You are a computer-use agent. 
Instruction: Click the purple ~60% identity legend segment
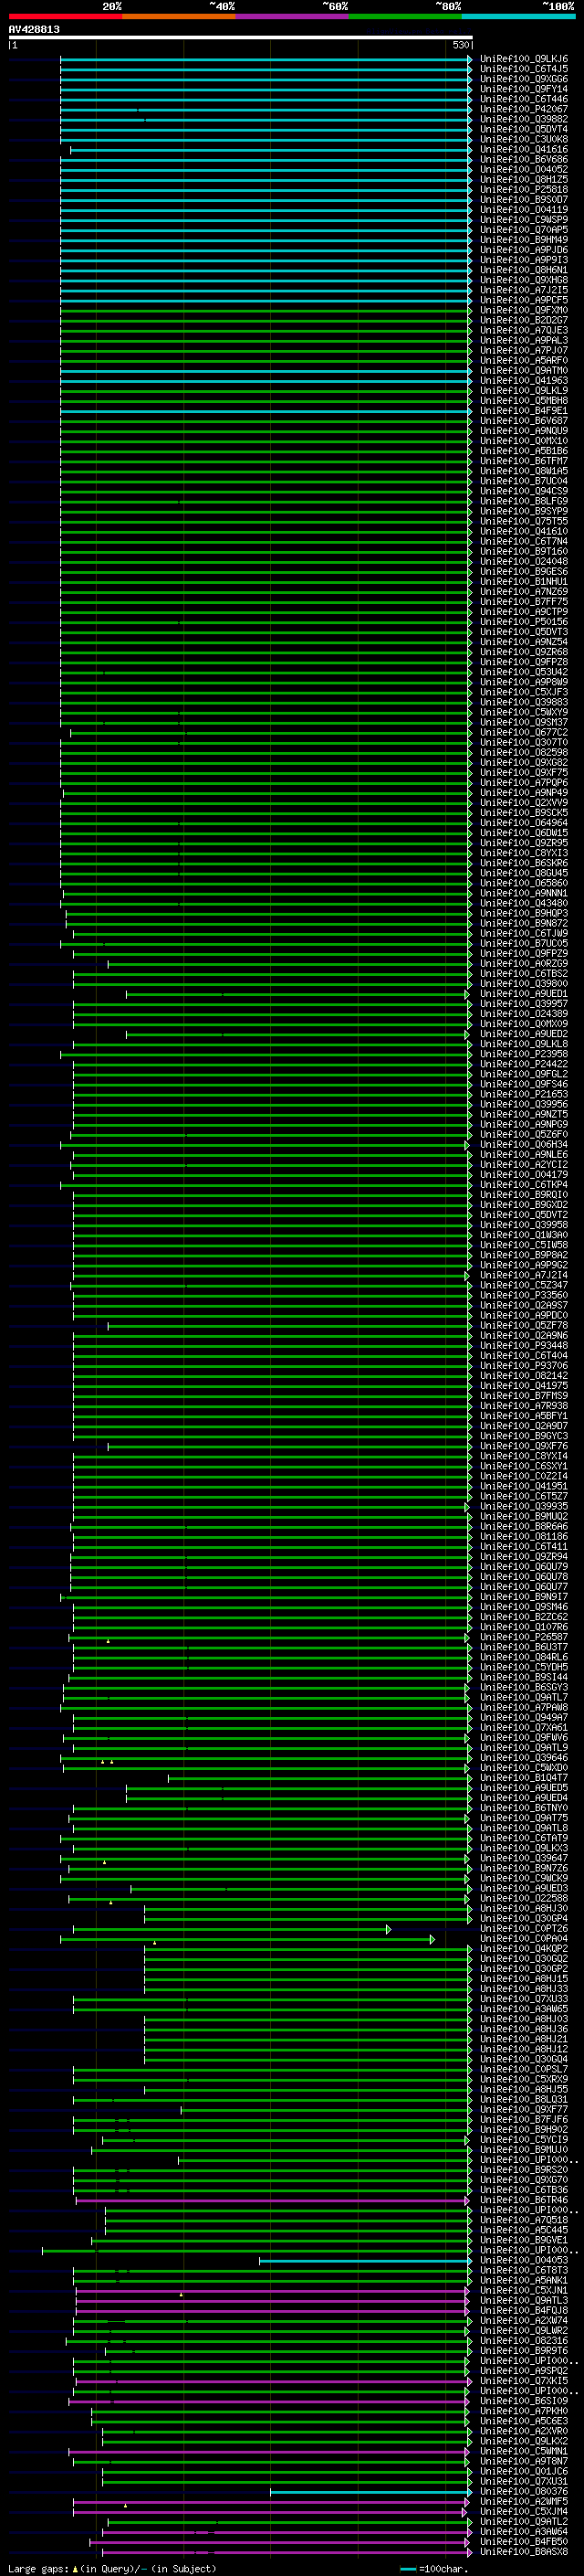[x=293, y=16]
